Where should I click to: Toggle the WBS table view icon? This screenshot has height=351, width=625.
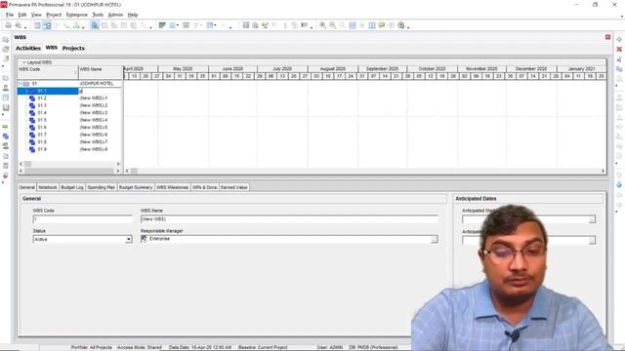(x=37, y=25)
